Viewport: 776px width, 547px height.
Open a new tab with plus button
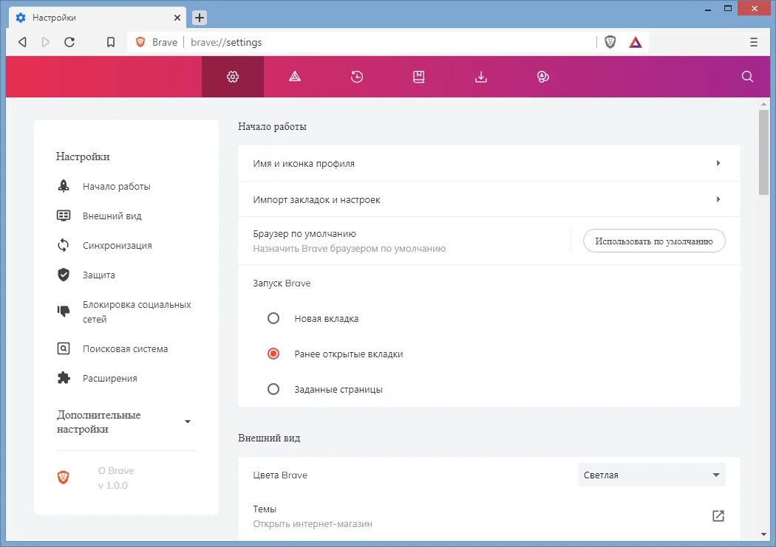point(199,18)
